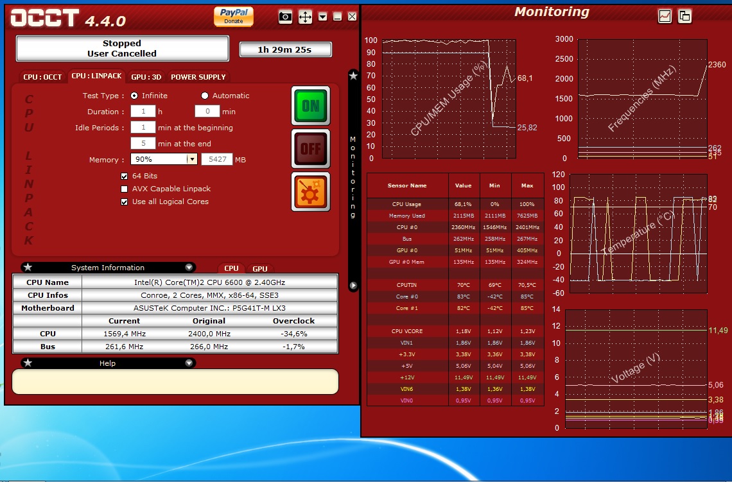Switch to the CPU : OCCT tab
This screenshot has width=732, height=482.
click(42, 77)
